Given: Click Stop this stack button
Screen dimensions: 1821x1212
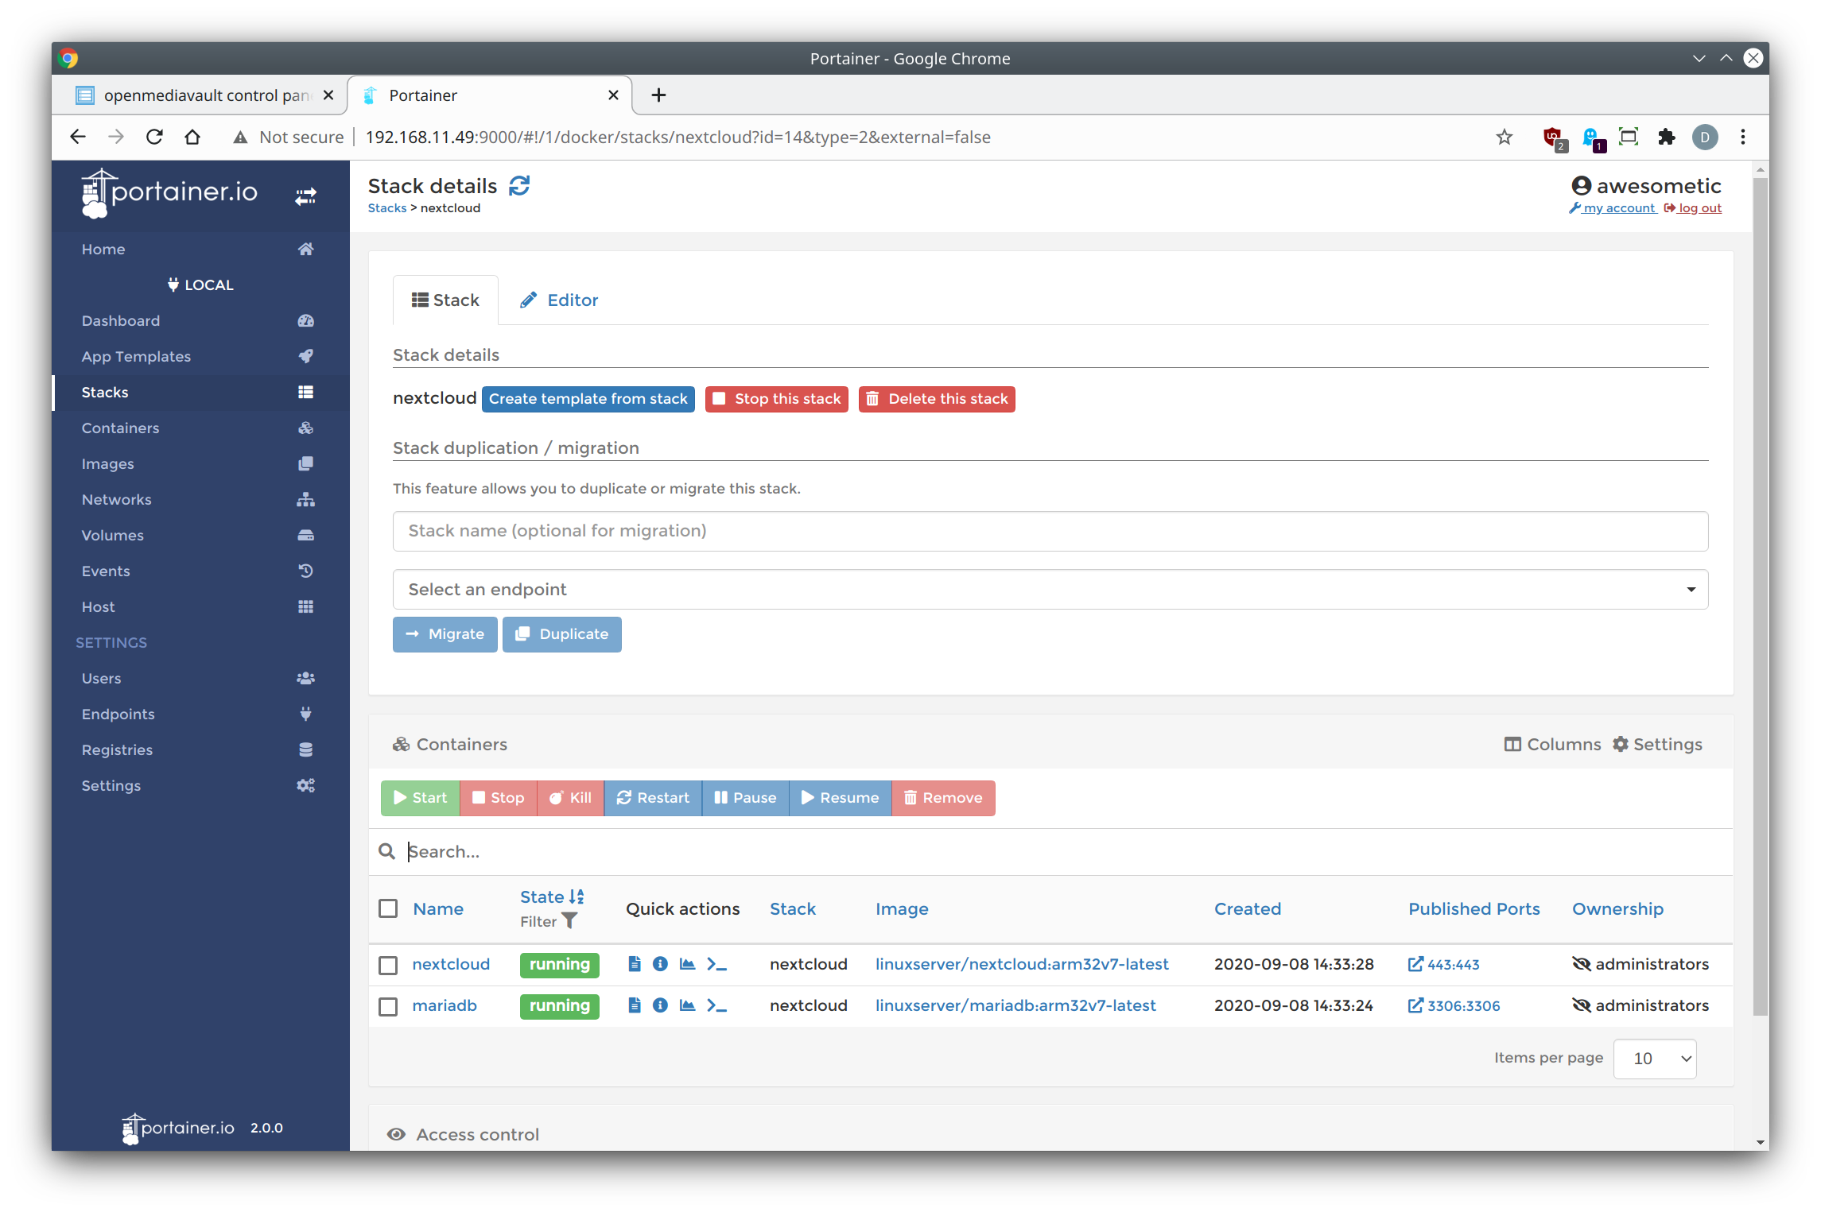Looking at the screenshot, I should point(776,399).
